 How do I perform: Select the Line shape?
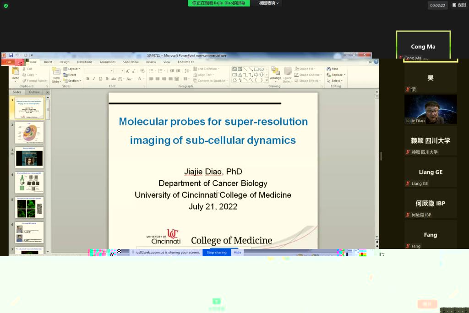(x=245, y=70)
